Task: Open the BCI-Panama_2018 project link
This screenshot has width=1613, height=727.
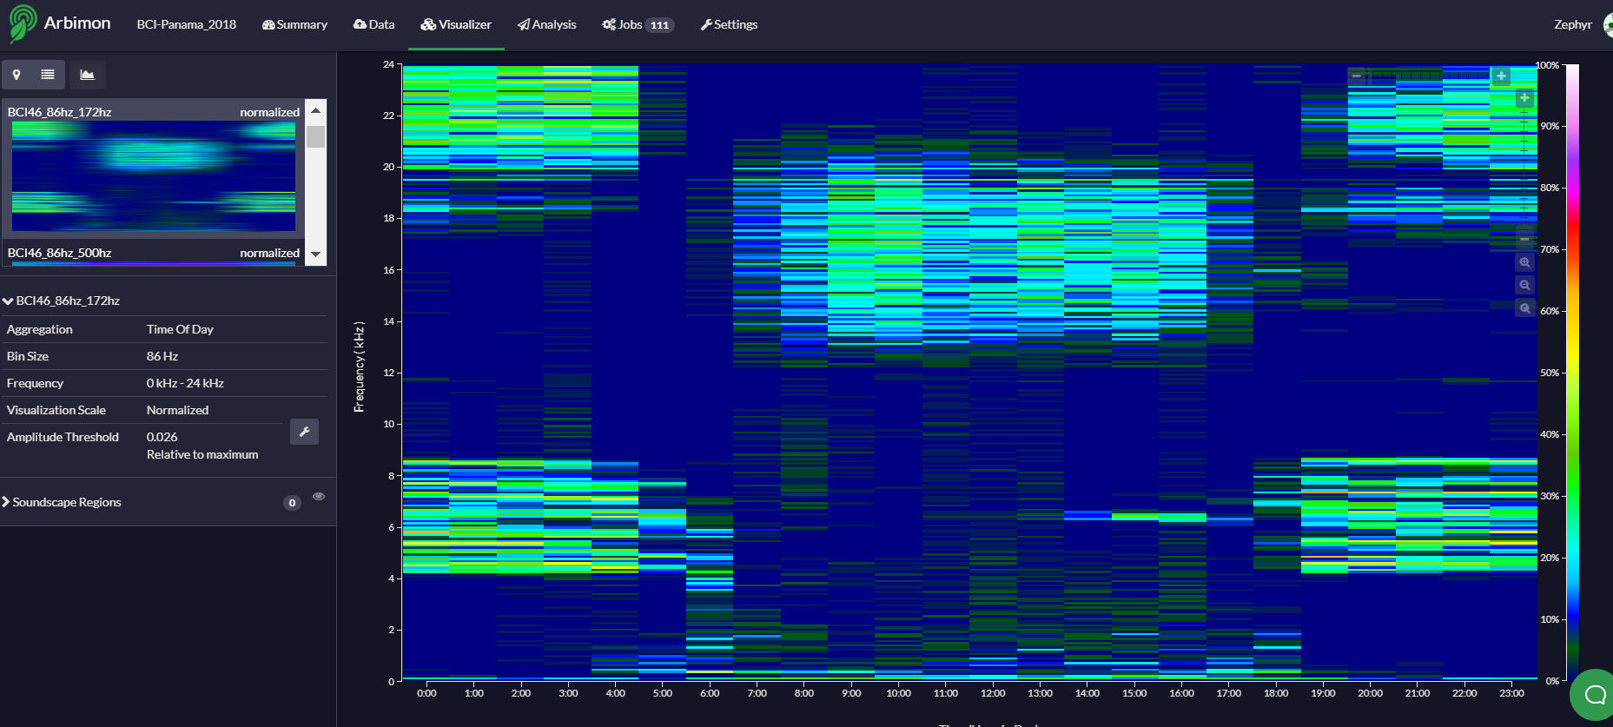Action: [x=186, y=24]
